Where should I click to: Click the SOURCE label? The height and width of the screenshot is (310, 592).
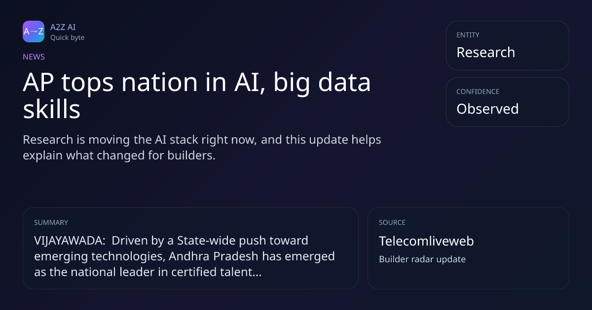pyautogui.click(x=392, y=222)
